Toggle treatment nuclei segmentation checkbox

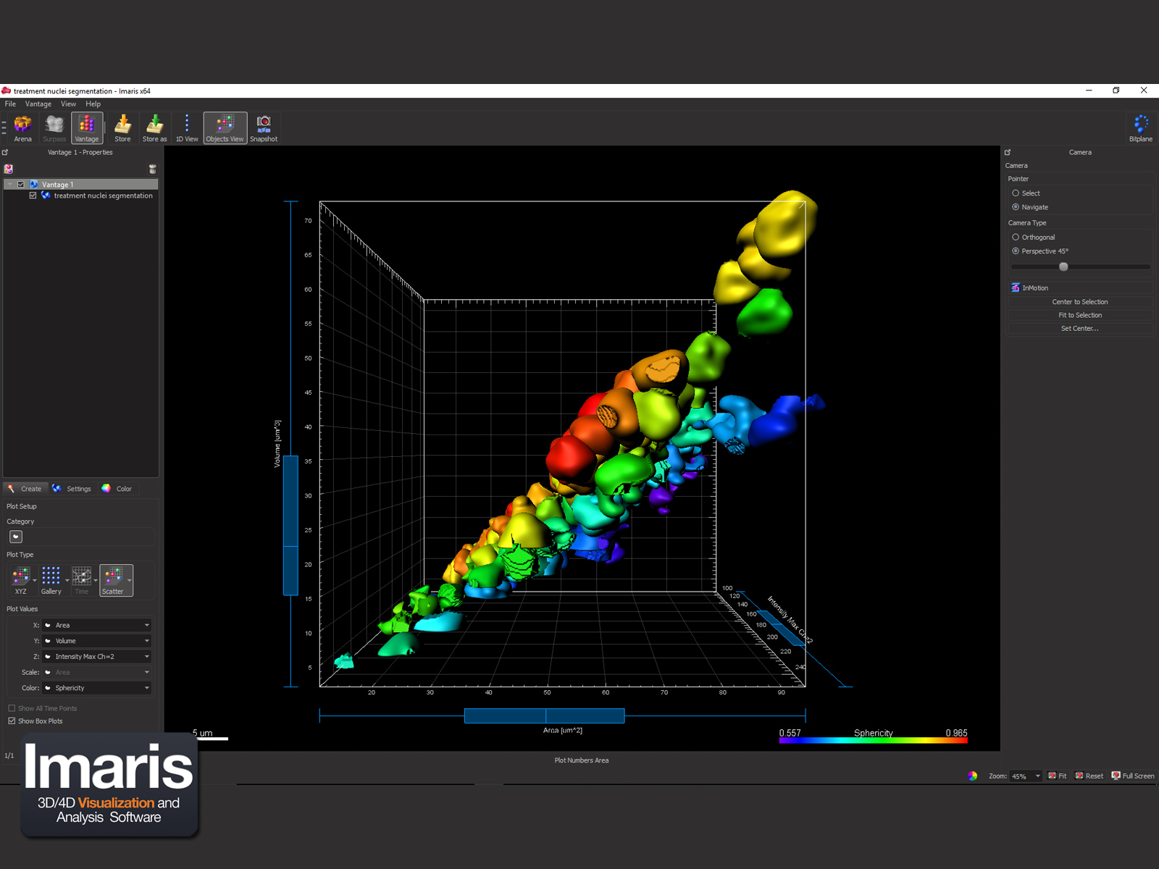click(33, 196)
